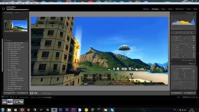Viewport: 199px width, 112px height.
Task: Toggle the Lens Corrections panel switch
Action: point(171,60)
